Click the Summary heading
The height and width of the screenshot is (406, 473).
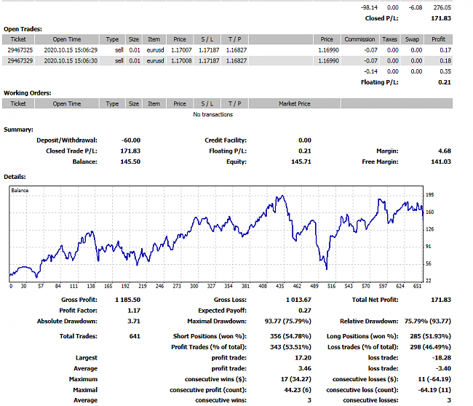coord(18,130)
